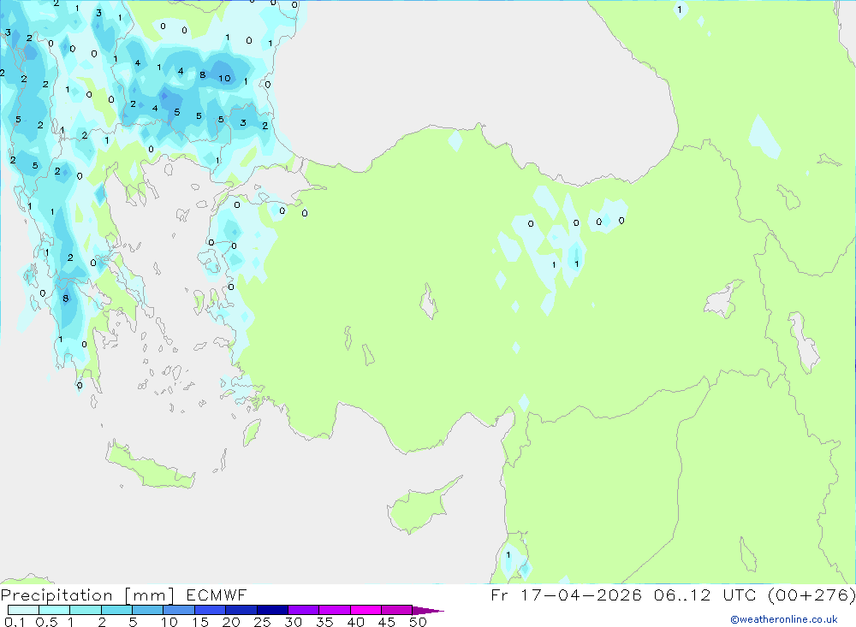Click the legend label '40'

(355, 622)
